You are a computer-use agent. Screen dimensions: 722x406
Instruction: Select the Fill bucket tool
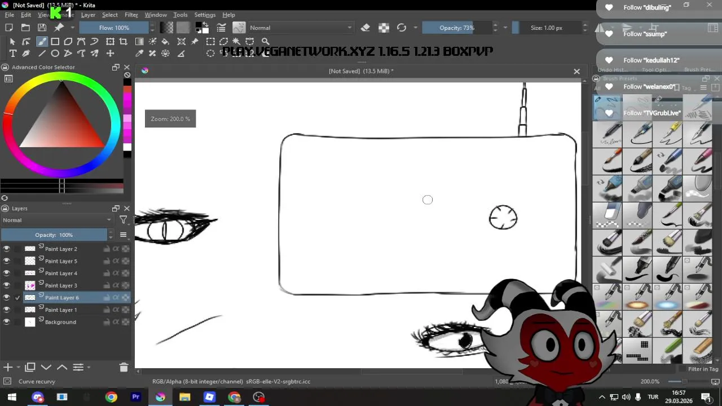coord(165,41)
